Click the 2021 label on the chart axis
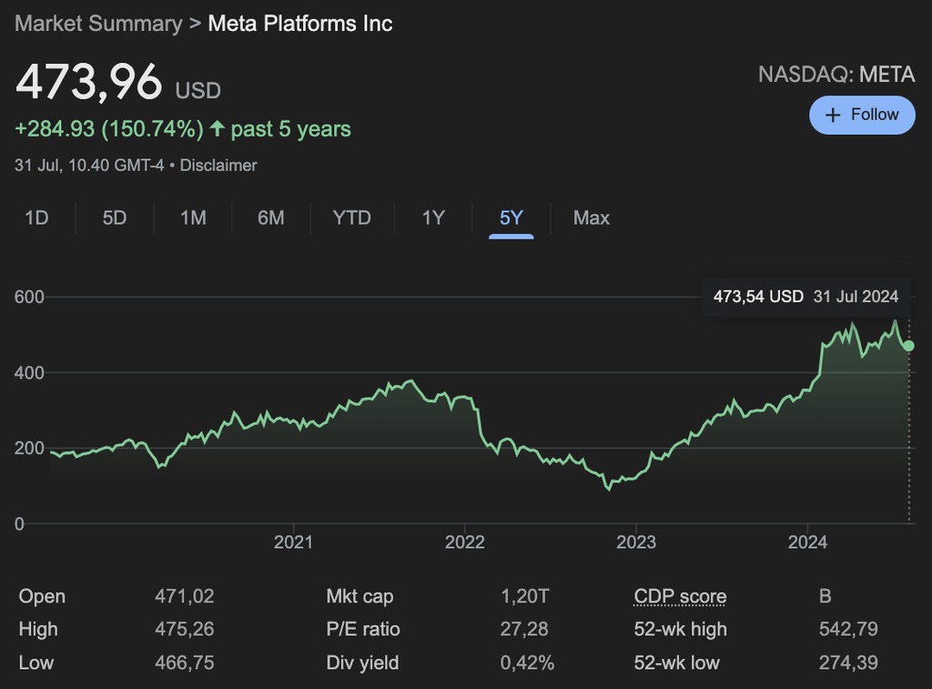 point(293,542)
